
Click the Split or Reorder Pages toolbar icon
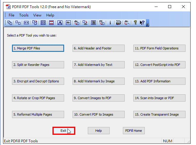tap(18, 23)
